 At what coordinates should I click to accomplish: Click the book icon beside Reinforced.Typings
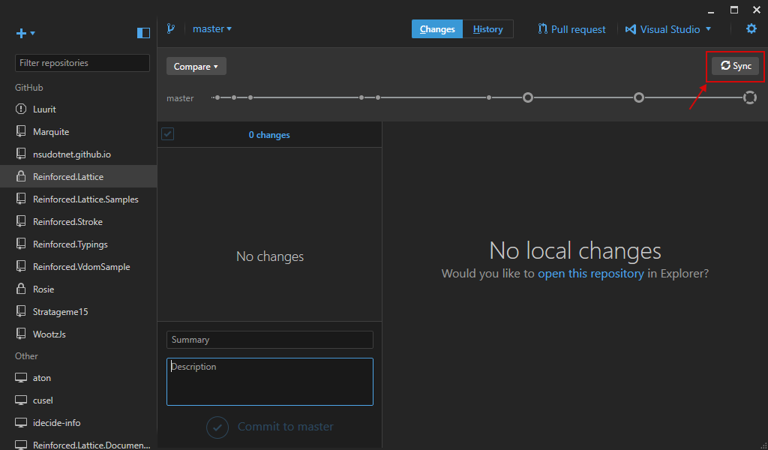(x=21, y=244)
